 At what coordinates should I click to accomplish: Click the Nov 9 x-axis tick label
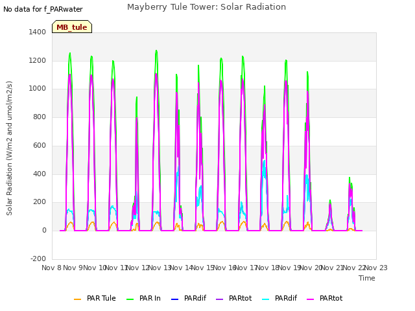click(73, 268)
